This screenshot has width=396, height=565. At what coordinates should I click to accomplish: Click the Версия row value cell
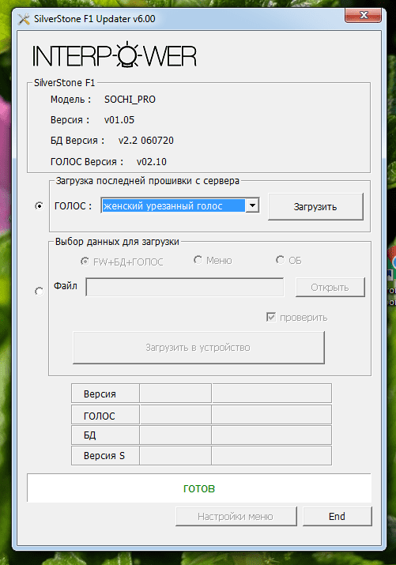(x=175, y=393)
